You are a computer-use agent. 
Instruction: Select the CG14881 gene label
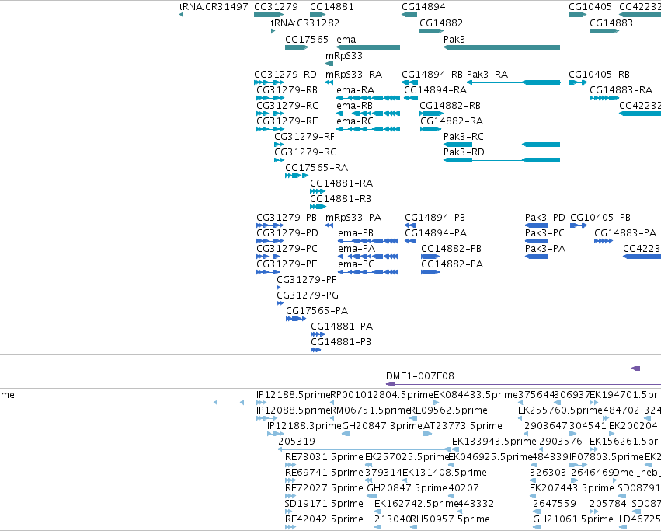point(332,7)
